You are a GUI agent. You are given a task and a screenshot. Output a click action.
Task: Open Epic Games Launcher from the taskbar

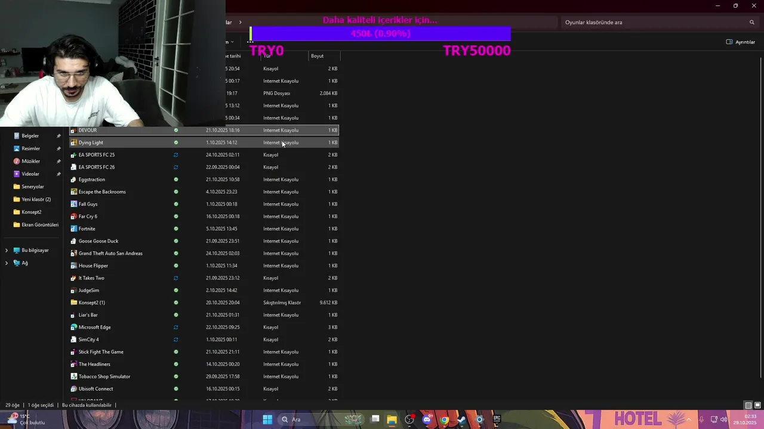(x=497, y=419)
